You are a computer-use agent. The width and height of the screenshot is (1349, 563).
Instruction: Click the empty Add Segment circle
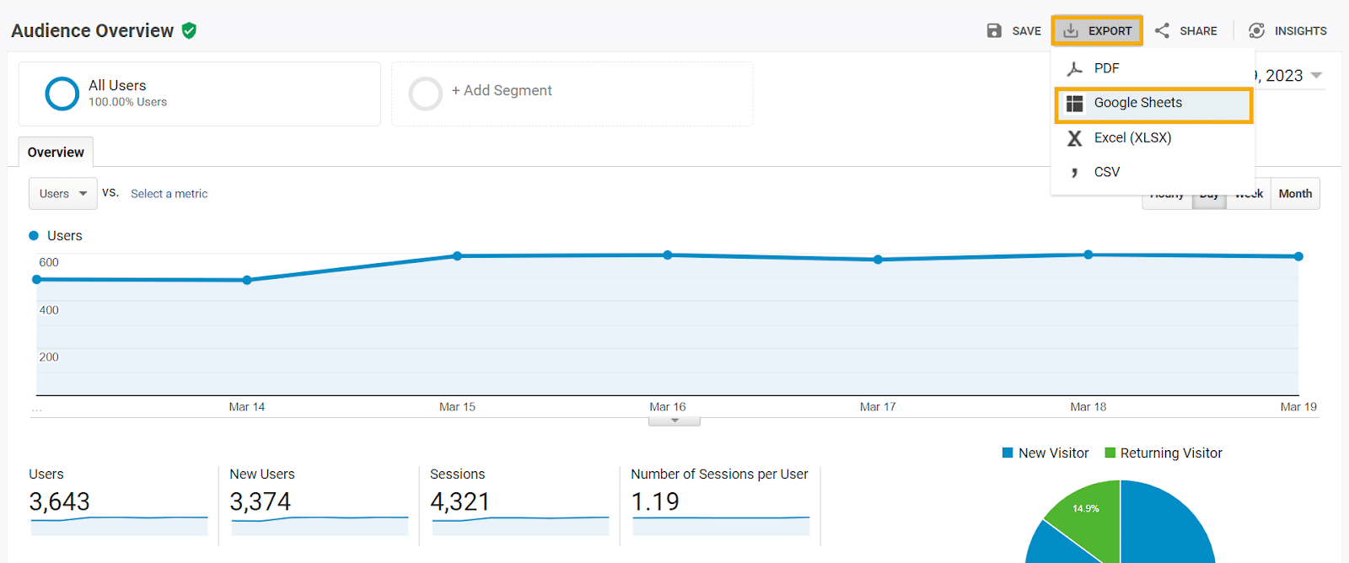425,94
